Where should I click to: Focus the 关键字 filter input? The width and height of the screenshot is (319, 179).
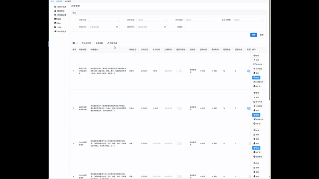200,27
